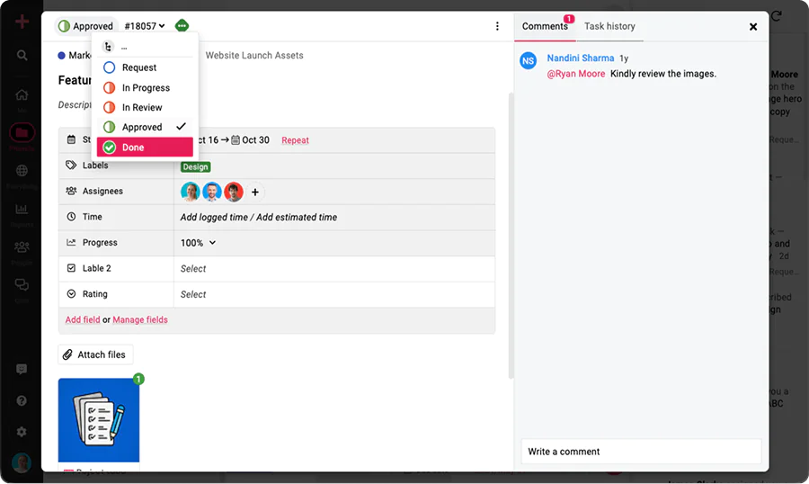Click the Labels tag icon
The width and height of the screenshot is (809, 484).
[x=71, y=166]
